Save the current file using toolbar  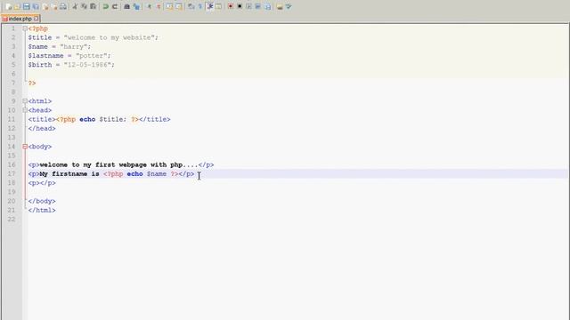pyautogui.click(x=26, y=6)
